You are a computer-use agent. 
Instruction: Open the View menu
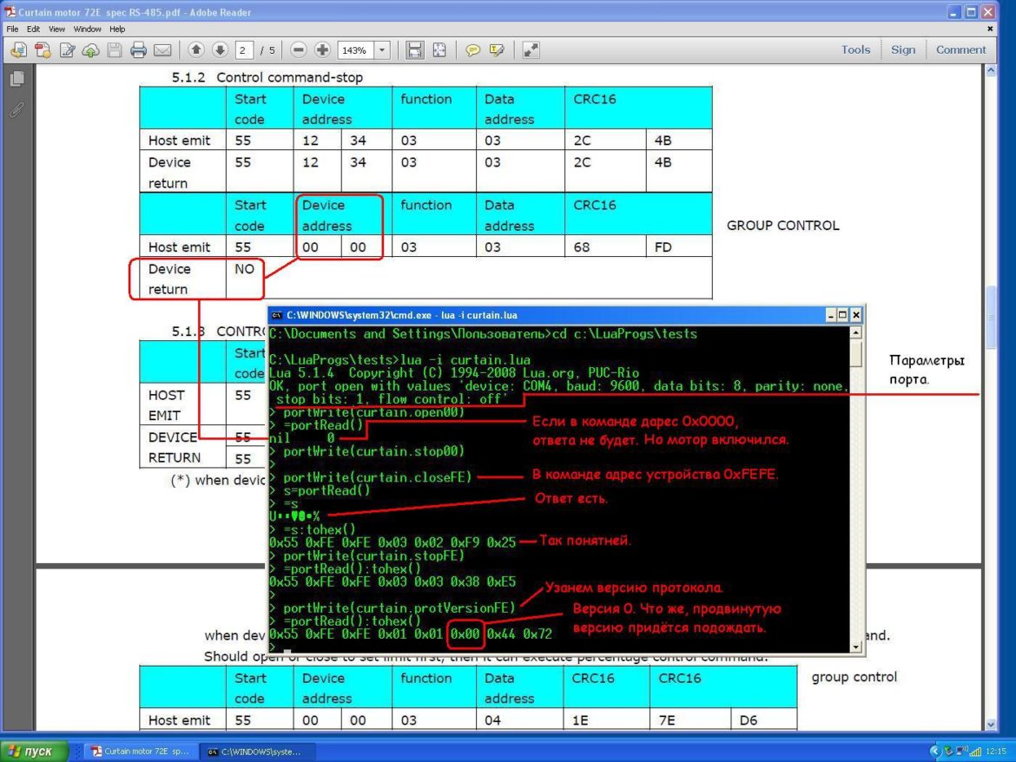(x=57, y=30)
